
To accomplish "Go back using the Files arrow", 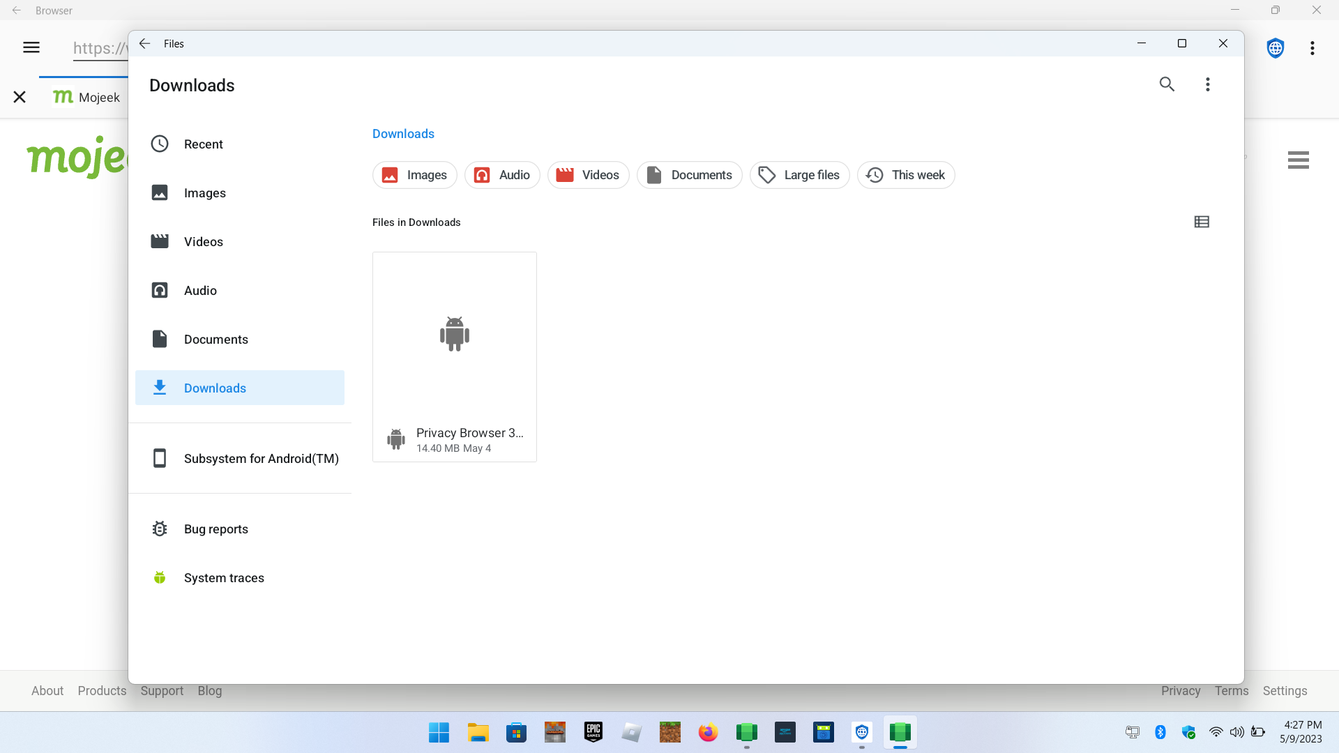I will (144, 43).
